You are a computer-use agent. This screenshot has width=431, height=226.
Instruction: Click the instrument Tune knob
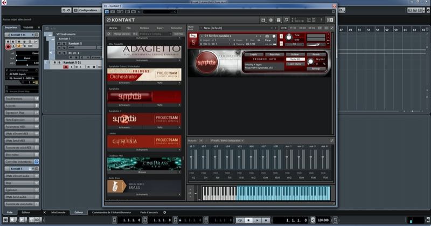click(289, 37)
